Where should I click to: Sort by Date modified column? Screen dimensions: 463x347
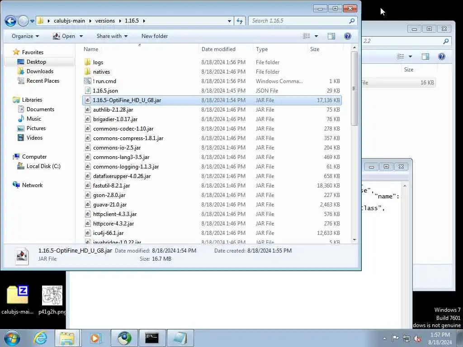click(218, 49)
